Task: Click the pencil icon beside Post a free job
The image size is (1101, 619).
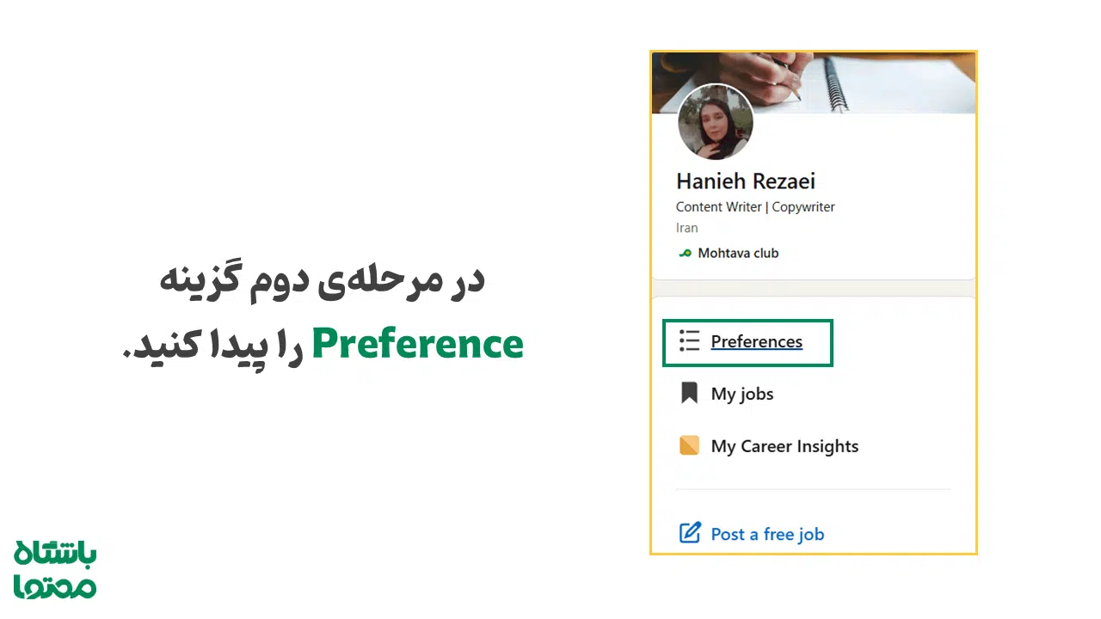Action: (x=690, y=533)
